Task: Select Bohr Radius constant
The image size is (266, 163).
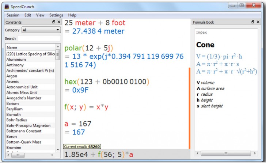Action: (x=31, y=120)
